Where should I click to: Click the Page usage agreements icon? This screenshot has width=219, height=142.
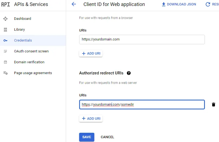point(5,73)
